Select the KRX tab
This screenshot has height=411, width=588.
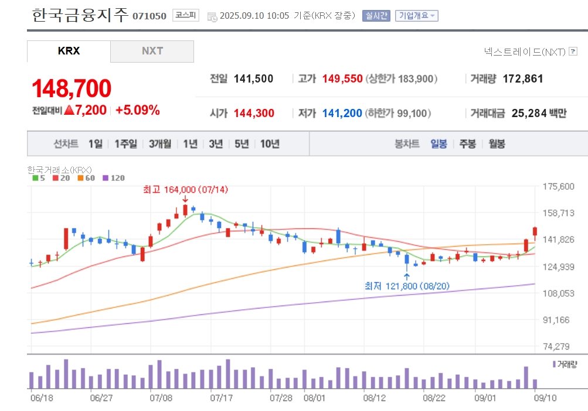coord(69,52)
